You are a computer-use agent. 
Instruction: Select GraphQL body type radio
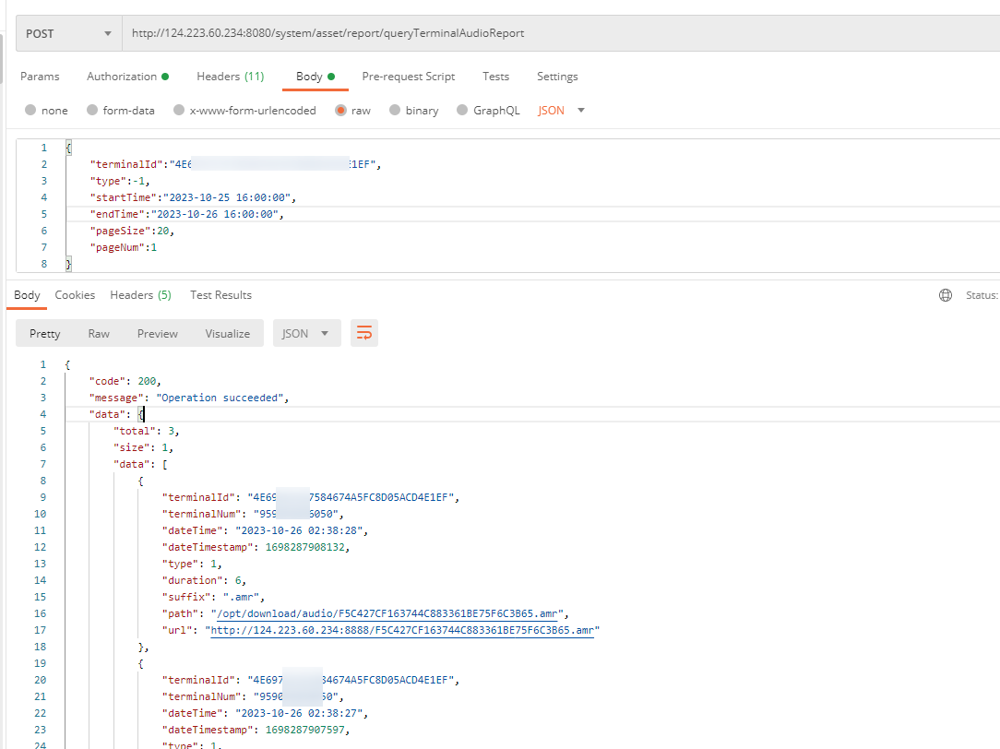pos(463,111)
